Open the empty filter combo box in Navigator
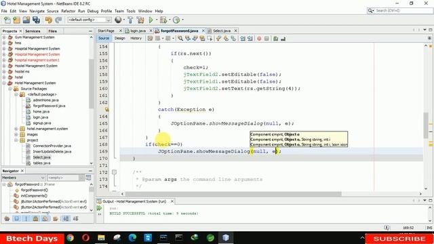 click(x=65, y=178)
